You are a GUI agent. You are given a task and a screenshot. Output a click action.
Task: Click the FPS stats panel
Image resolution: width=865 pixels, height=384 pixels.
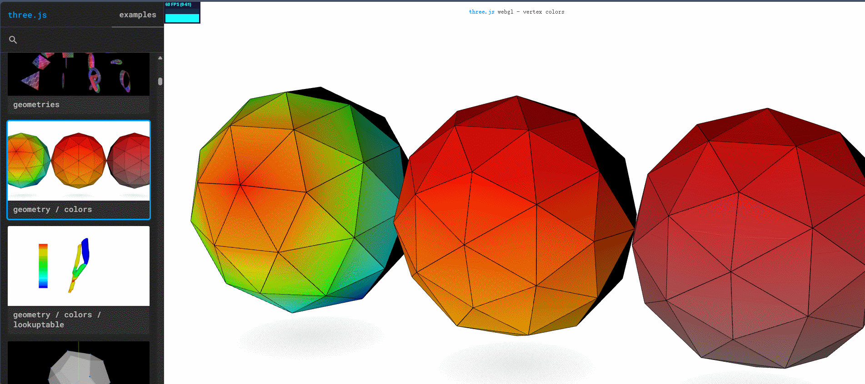(x=182, y=12)
